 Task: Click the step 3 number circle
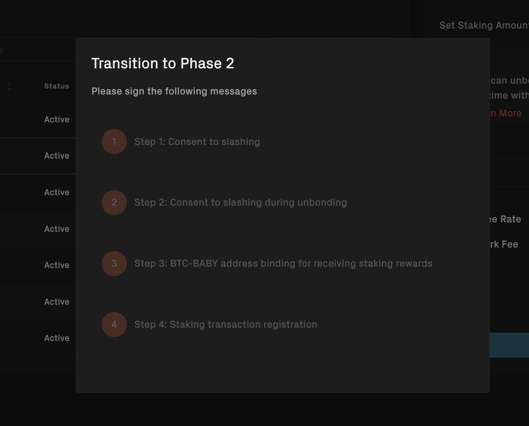pos(114,264)
